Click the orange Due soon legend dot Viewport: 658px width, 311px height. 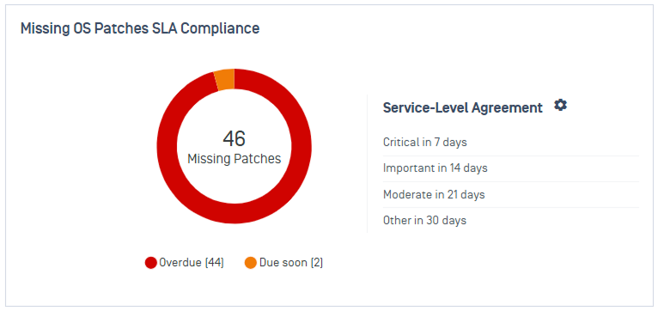[x=251, y=263]
